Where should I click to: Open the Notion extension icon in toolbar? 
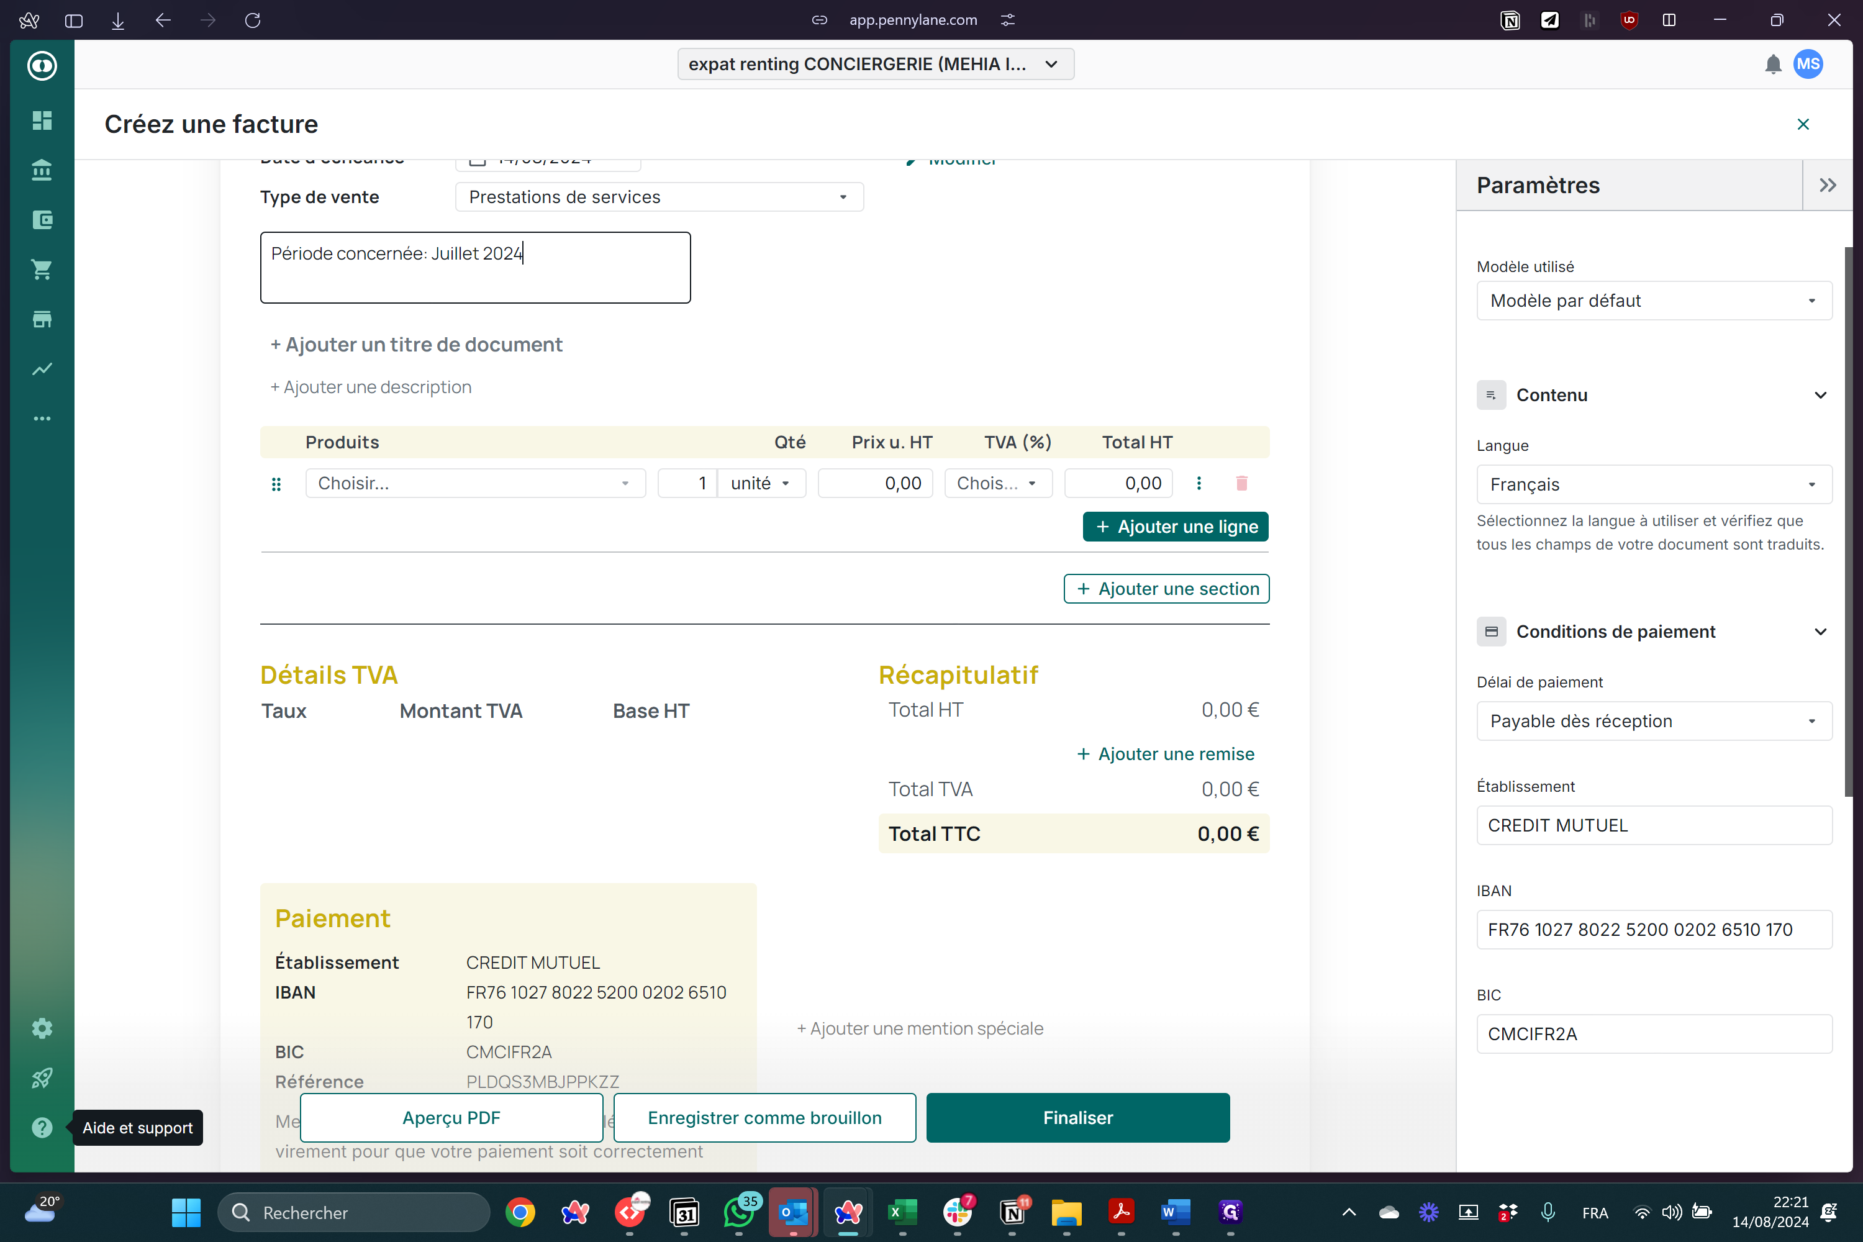pos(1510,20)
